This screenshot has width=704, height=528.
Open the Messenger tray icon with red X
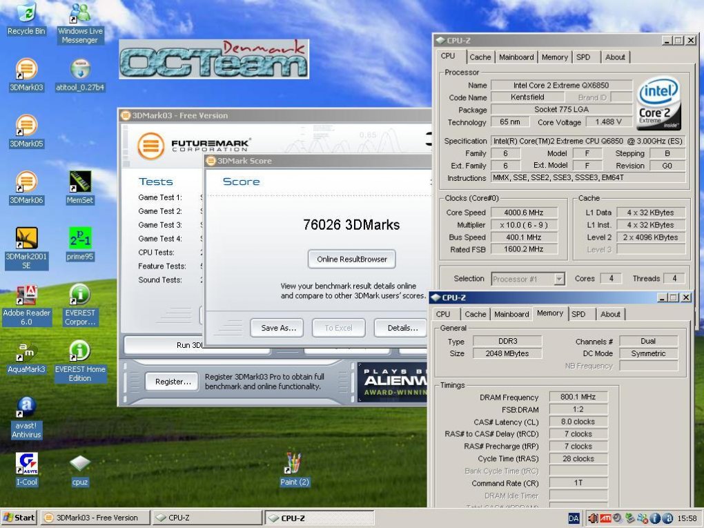643,518
